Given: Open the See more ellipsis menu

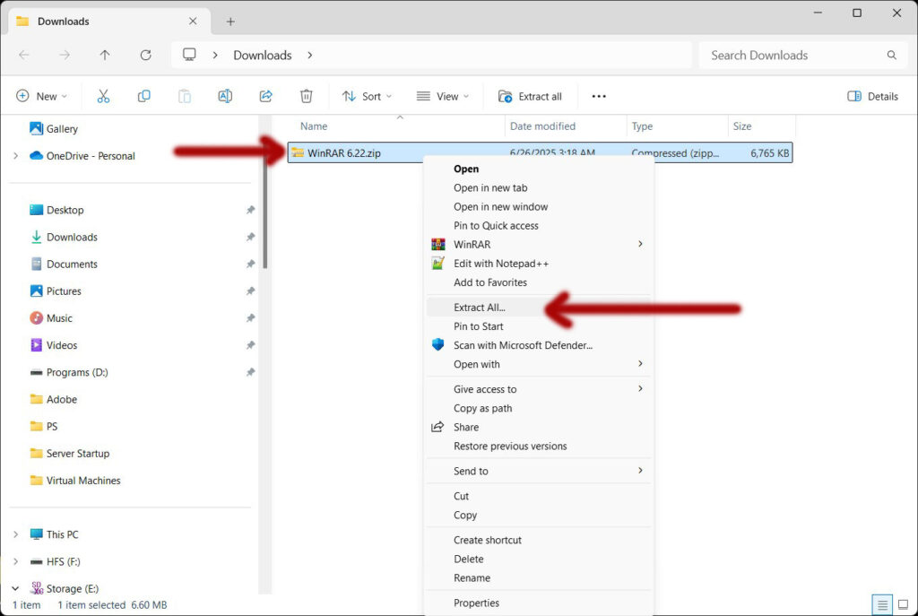Looking at the screenshot, I should tap(599, 96).
